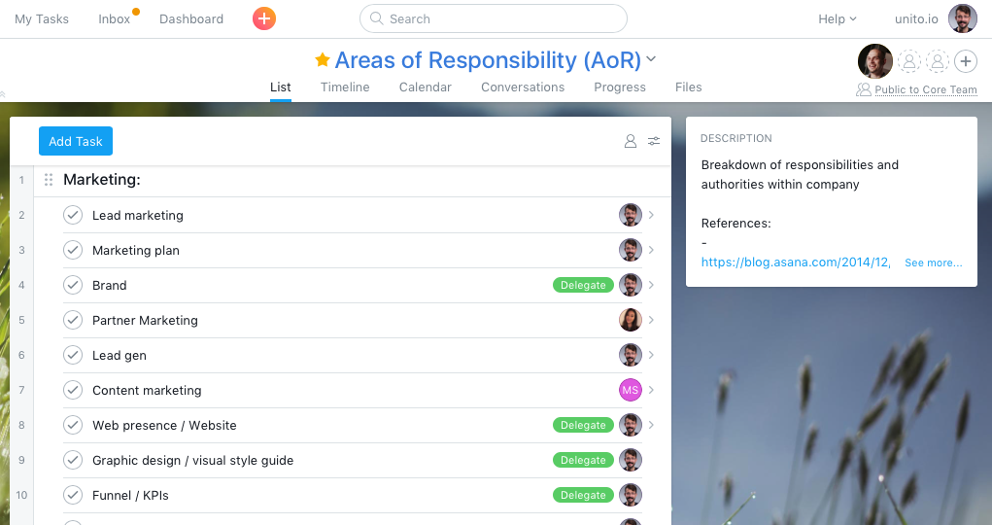Image resolution: width=992 pixels, height=525 pixels.
Task: Check off the Brand task
Action: click(73, 285)
